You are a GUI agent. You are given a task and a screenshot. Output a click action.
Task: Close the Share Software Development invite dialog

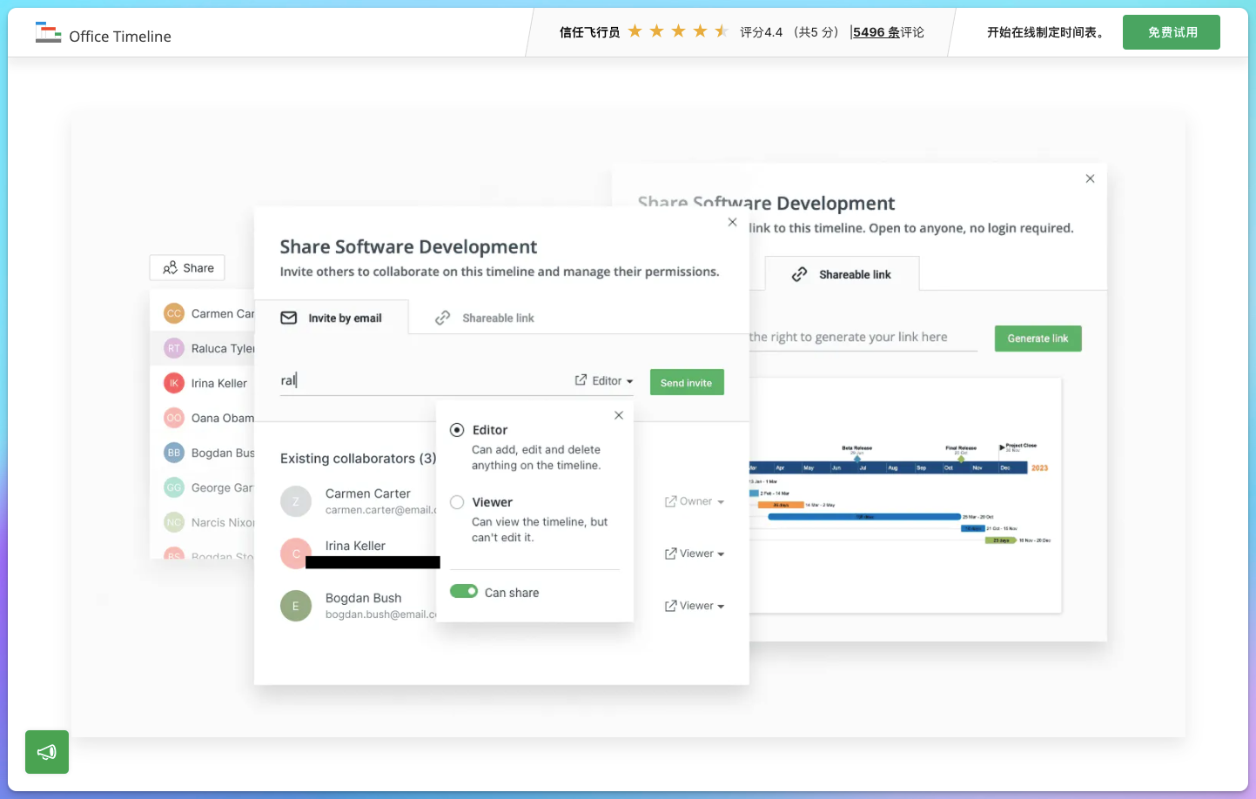[x=732, y=223]
